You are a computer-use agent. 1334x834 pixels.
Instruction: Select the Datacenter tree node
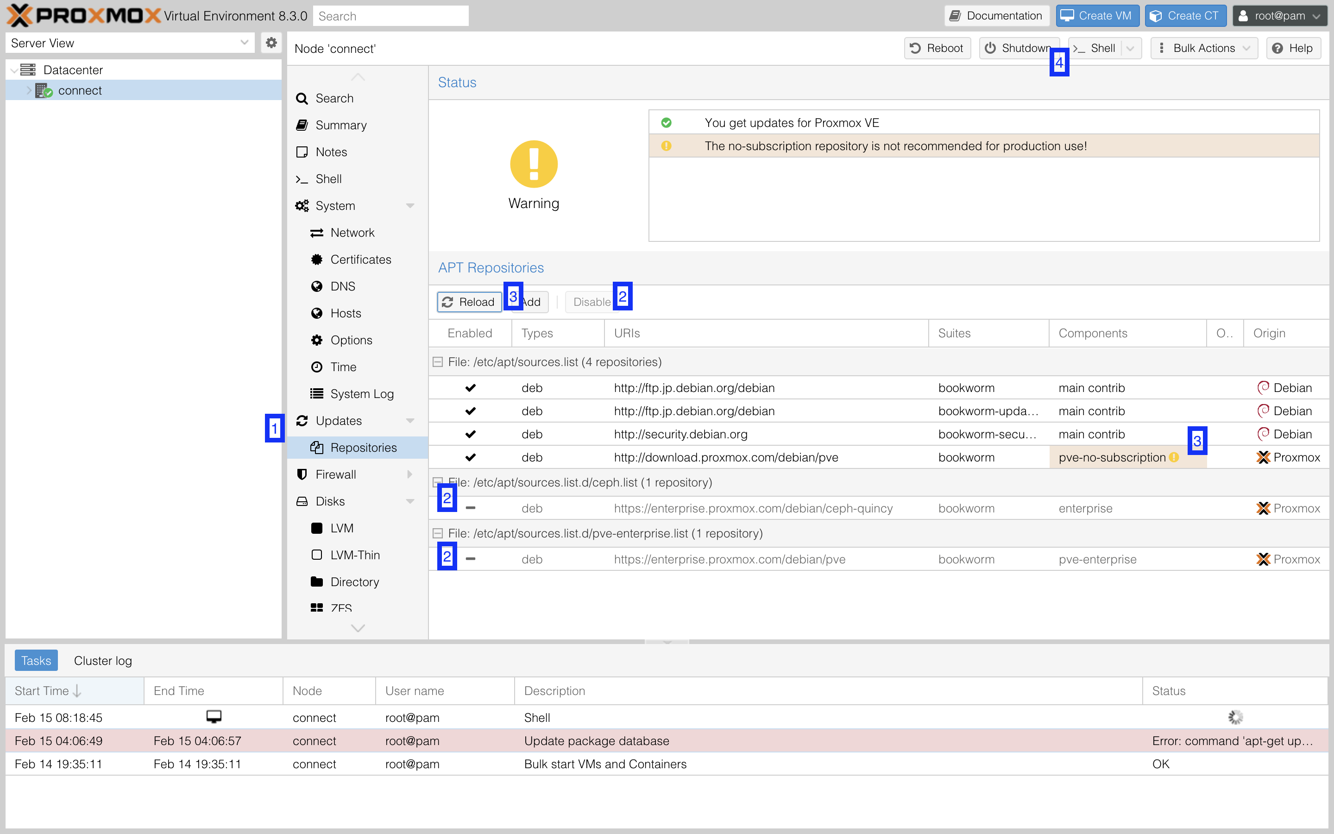click(73, 70)
